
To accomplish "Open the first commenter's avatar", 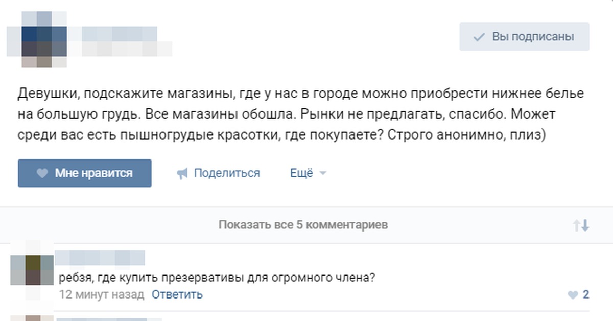I will pyautogui.click(x=32, y=270).
